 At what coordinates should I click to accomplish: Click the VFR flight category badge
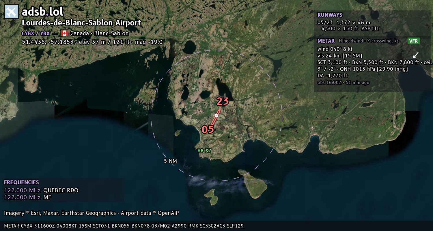(413, 41)
